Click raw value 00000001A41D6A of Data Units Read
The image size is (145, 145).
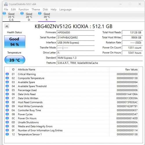point(127,94)
